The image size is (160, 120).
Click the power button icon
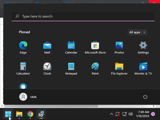tap(145, 97)
